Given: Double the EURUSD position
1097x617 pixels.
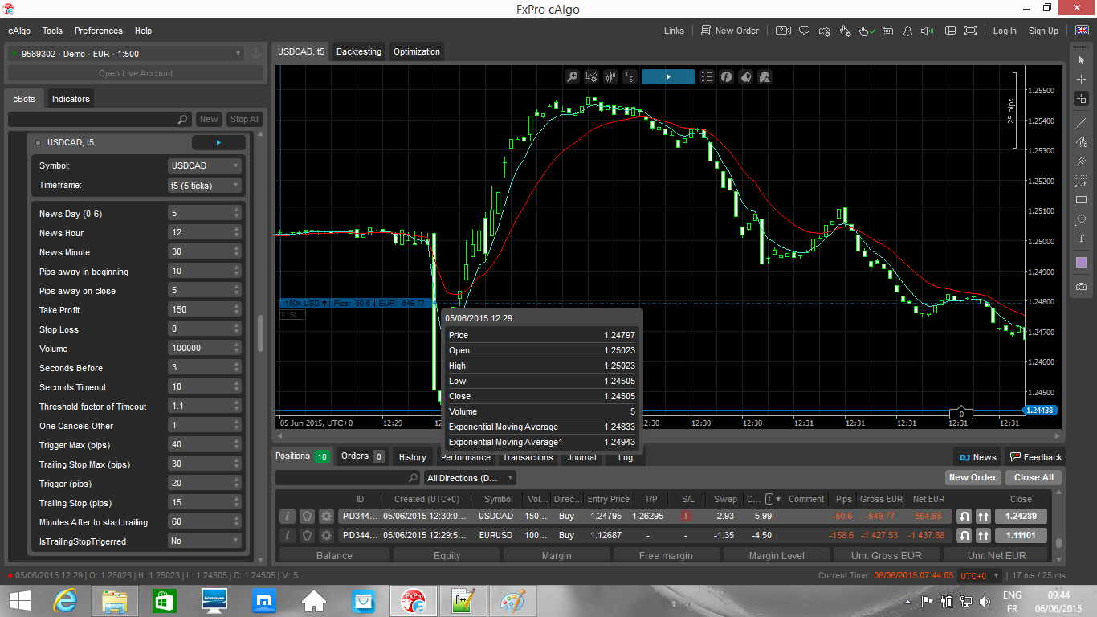Looking at the screenshot, I should click(983, 535).
